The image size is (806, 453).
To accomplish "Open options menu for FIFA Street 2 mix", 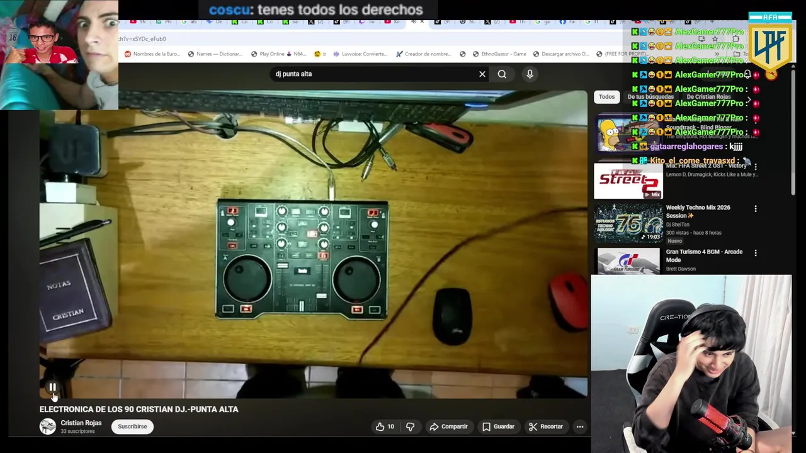I will (x=756, y=167).
